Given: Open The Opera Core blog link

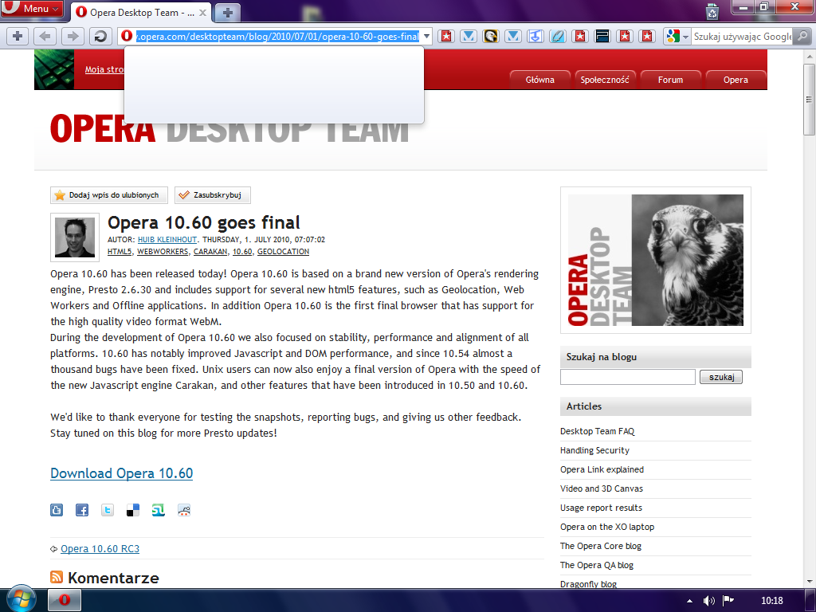Looking at the screenshot, I should [601, 546].
